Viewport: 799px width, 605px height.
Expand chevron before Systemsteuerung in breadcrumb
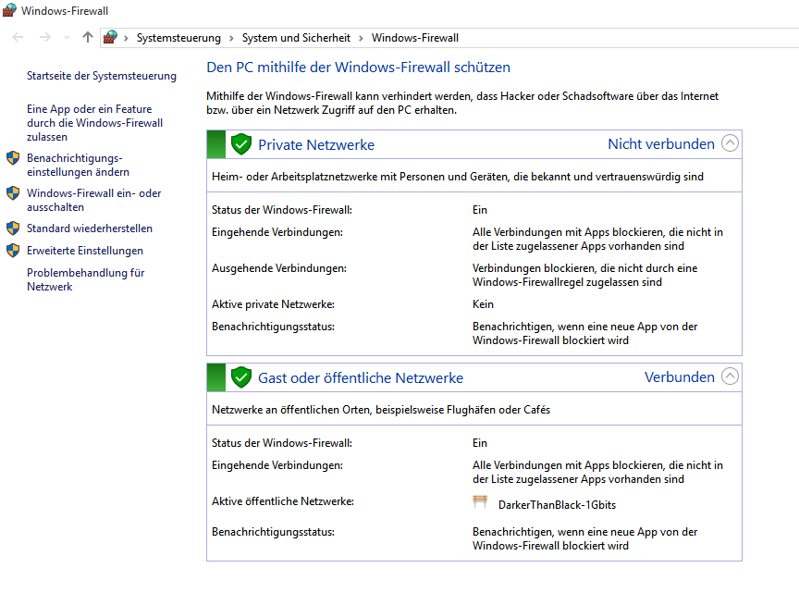coord(126,38)
